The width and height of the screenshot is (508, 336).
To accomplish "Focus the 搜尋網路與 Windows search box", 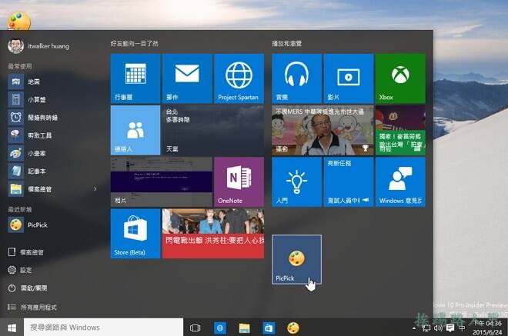I will pyautogui.click(x=103, y=328).
